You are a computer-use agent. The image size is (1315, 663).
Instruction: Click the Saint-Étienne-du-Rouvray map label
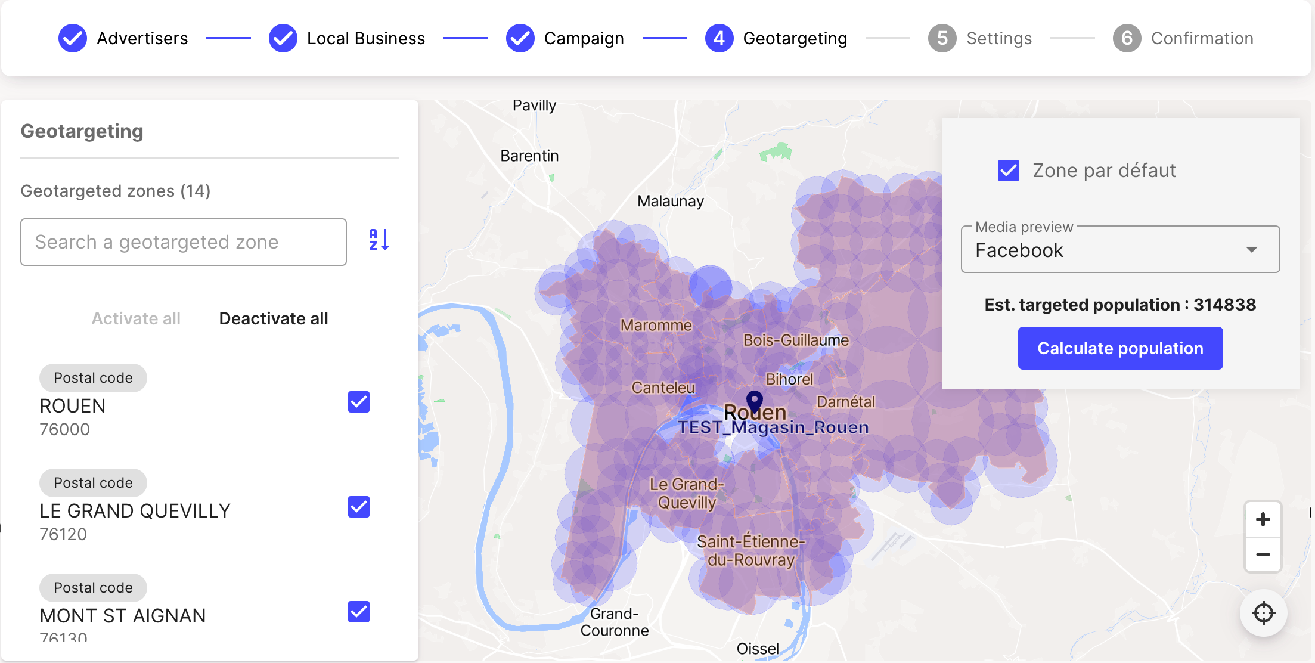coord(751,550)
